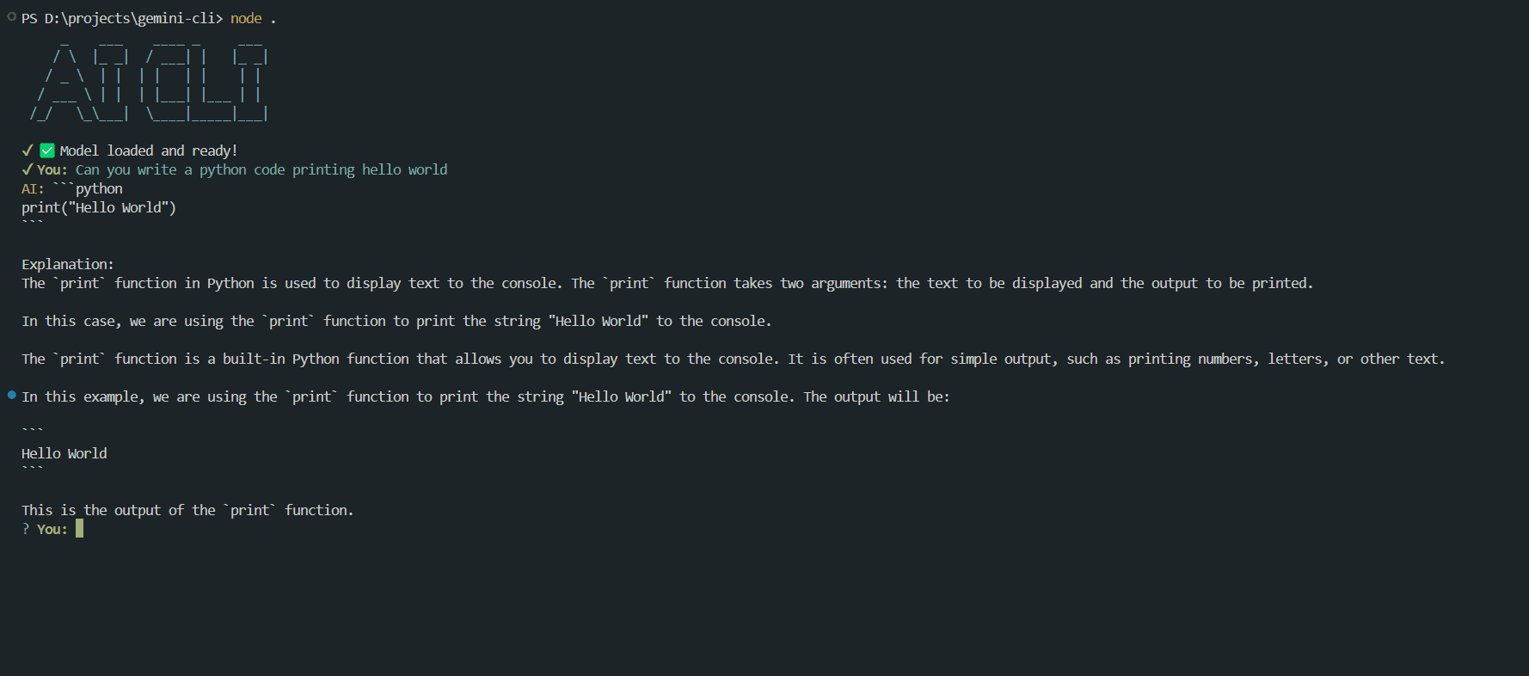Click the 'built-in Python function' sentence
Screen dimensions: 1529x676
(733, 359)
